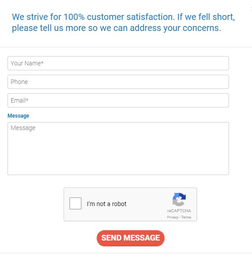Screen dimensions: 252x260
Task: Tick the empty reCAPTCHA verification square
Action: pyautogui.click(x=75, y=203)
